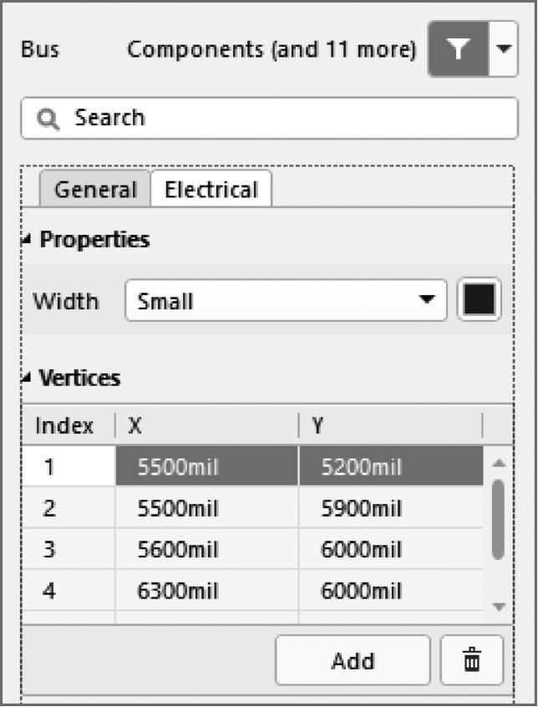Click the X column header
538x707 pixels.
click(x=206, y=426)
